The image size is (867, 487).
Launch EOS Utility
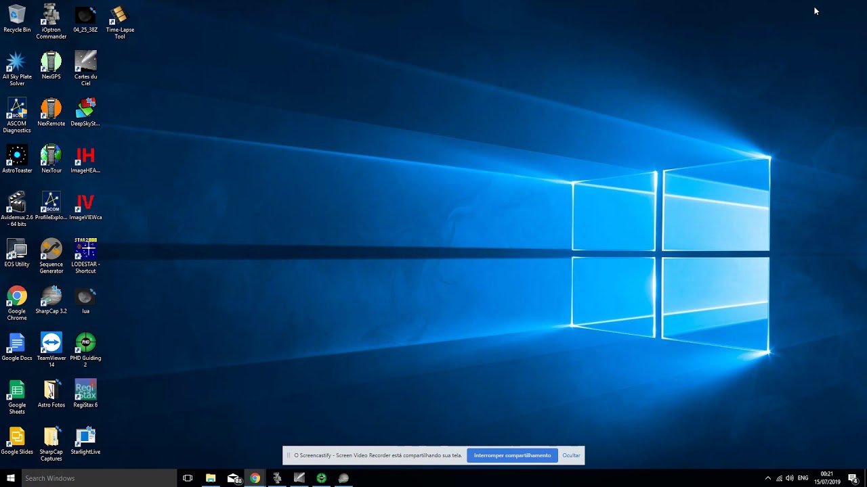(17, 252)
